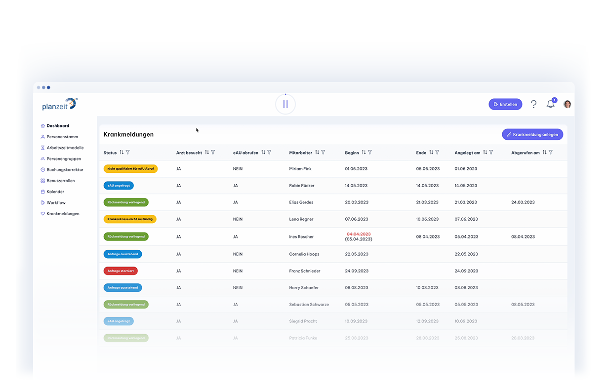Screen dimensions: 608x390
Task: Sort by Angelegt am column
Action: pos(485,153)
